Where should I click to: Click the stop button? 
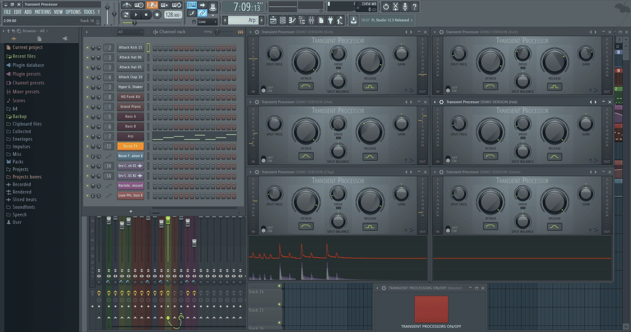click(146, 14)
